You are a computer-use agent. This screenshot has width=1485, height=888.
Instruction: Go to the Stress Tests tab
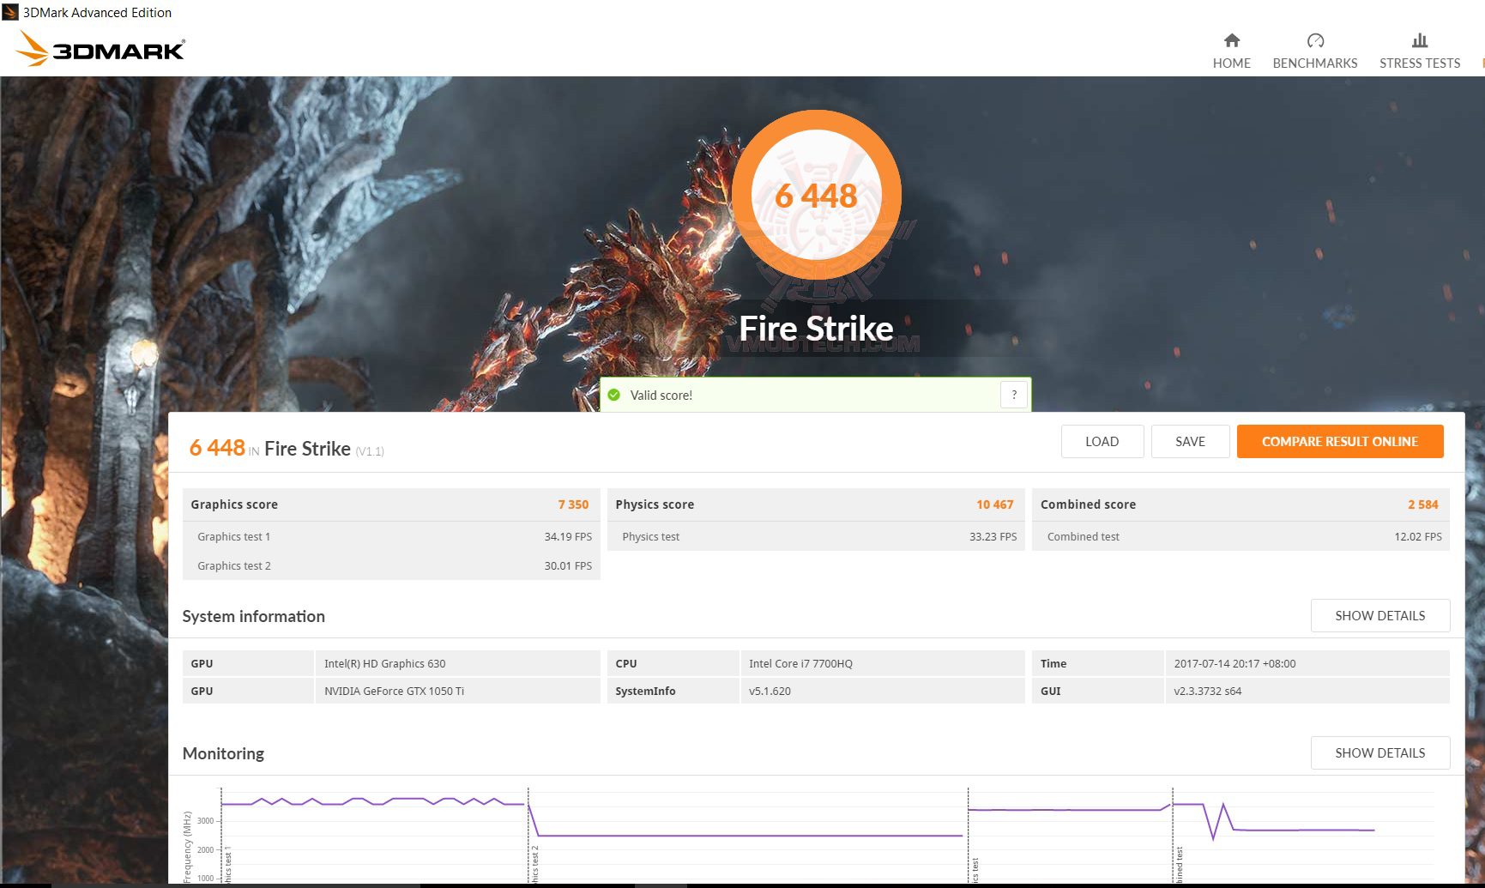coord(1420,51)
